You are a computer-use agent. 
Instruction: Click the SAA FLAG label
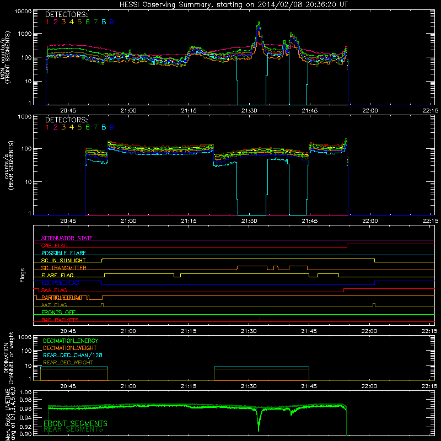tap(54, 290)
